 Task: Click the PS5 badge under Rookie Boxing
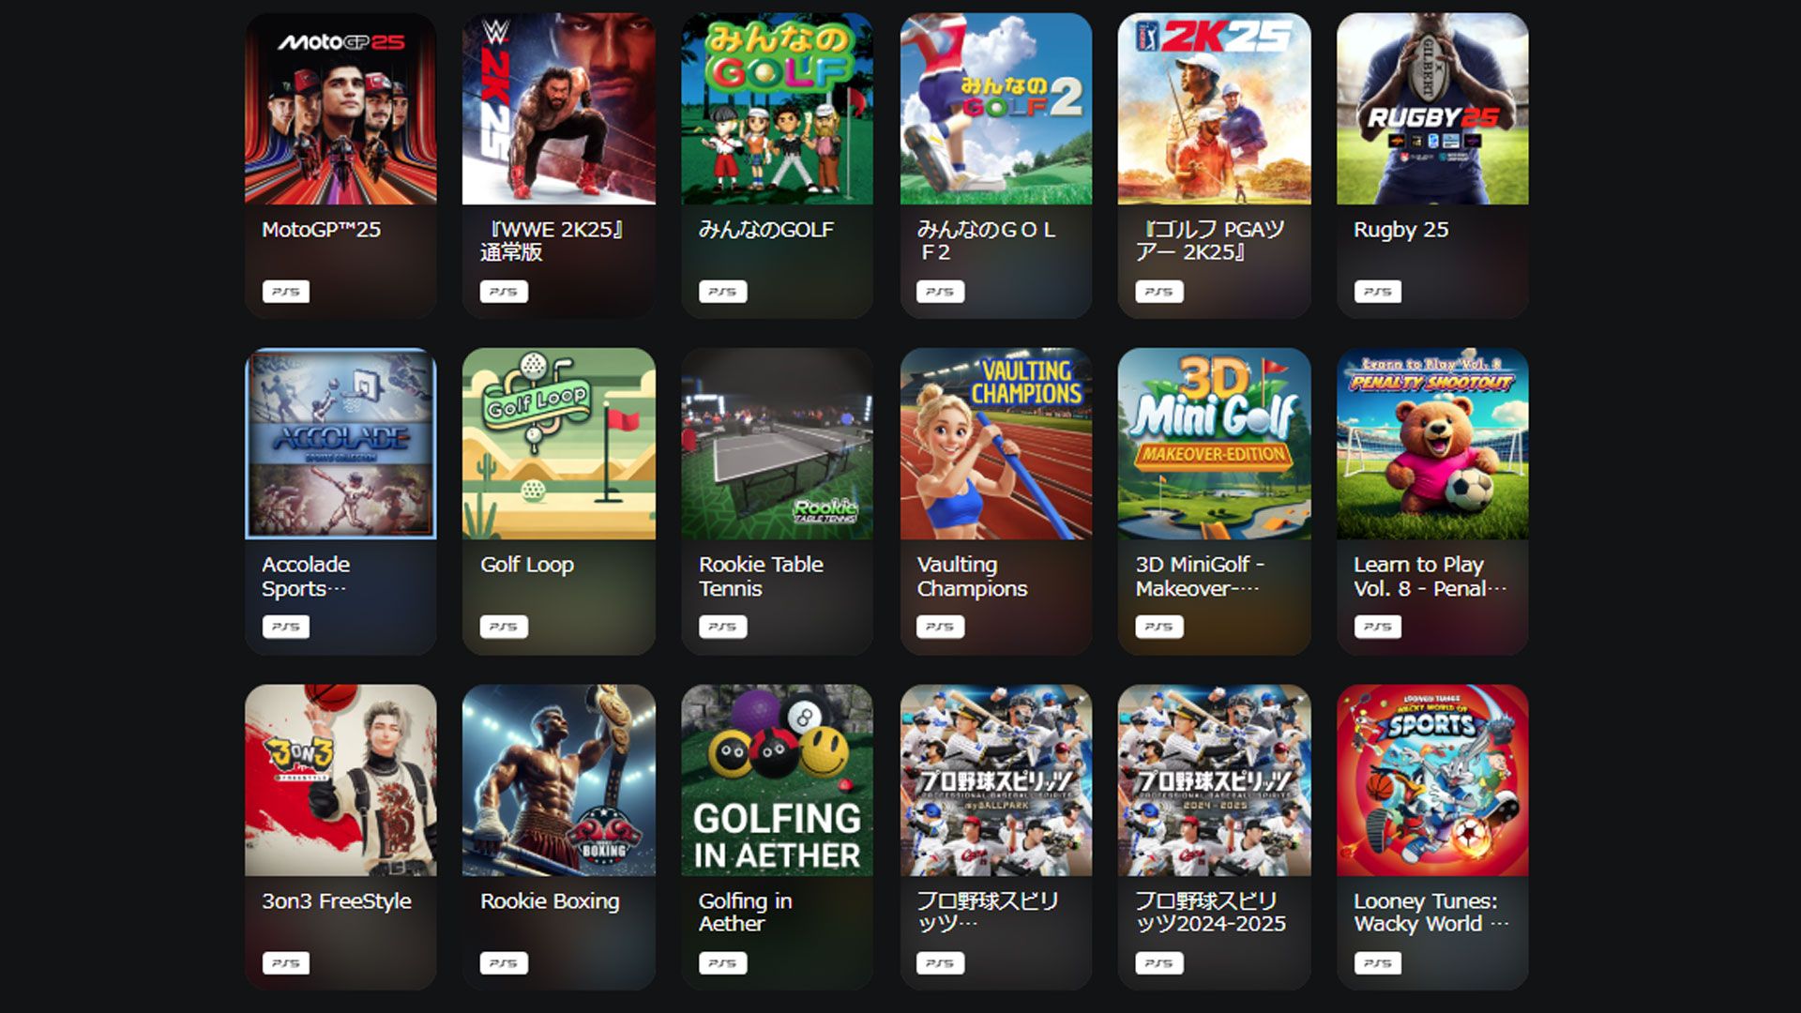tap(504, 963)
